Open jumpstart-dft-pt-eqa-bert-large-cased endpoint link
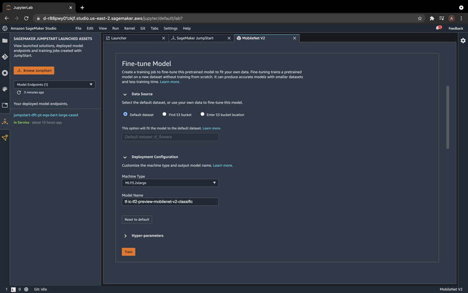This screenshot has height=293, width=468. click(46, 115)
